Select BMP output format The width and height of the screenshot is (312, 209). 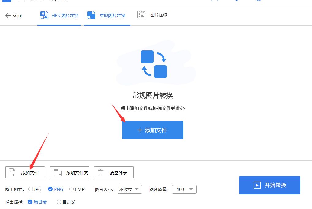pos(77,189)
